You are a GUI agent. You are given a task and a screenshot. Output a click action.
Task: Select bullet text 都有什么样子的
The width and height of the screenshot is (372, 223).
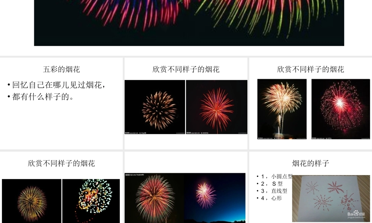pos(43,97)
